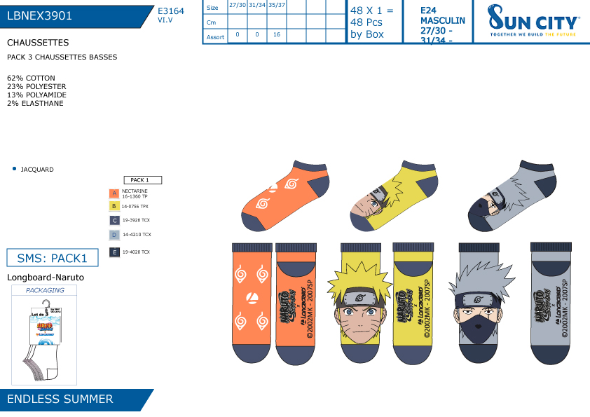The image size is (590, 417).
Task: Select the 35/37 size column cell
Action: [x=277, y=7]
